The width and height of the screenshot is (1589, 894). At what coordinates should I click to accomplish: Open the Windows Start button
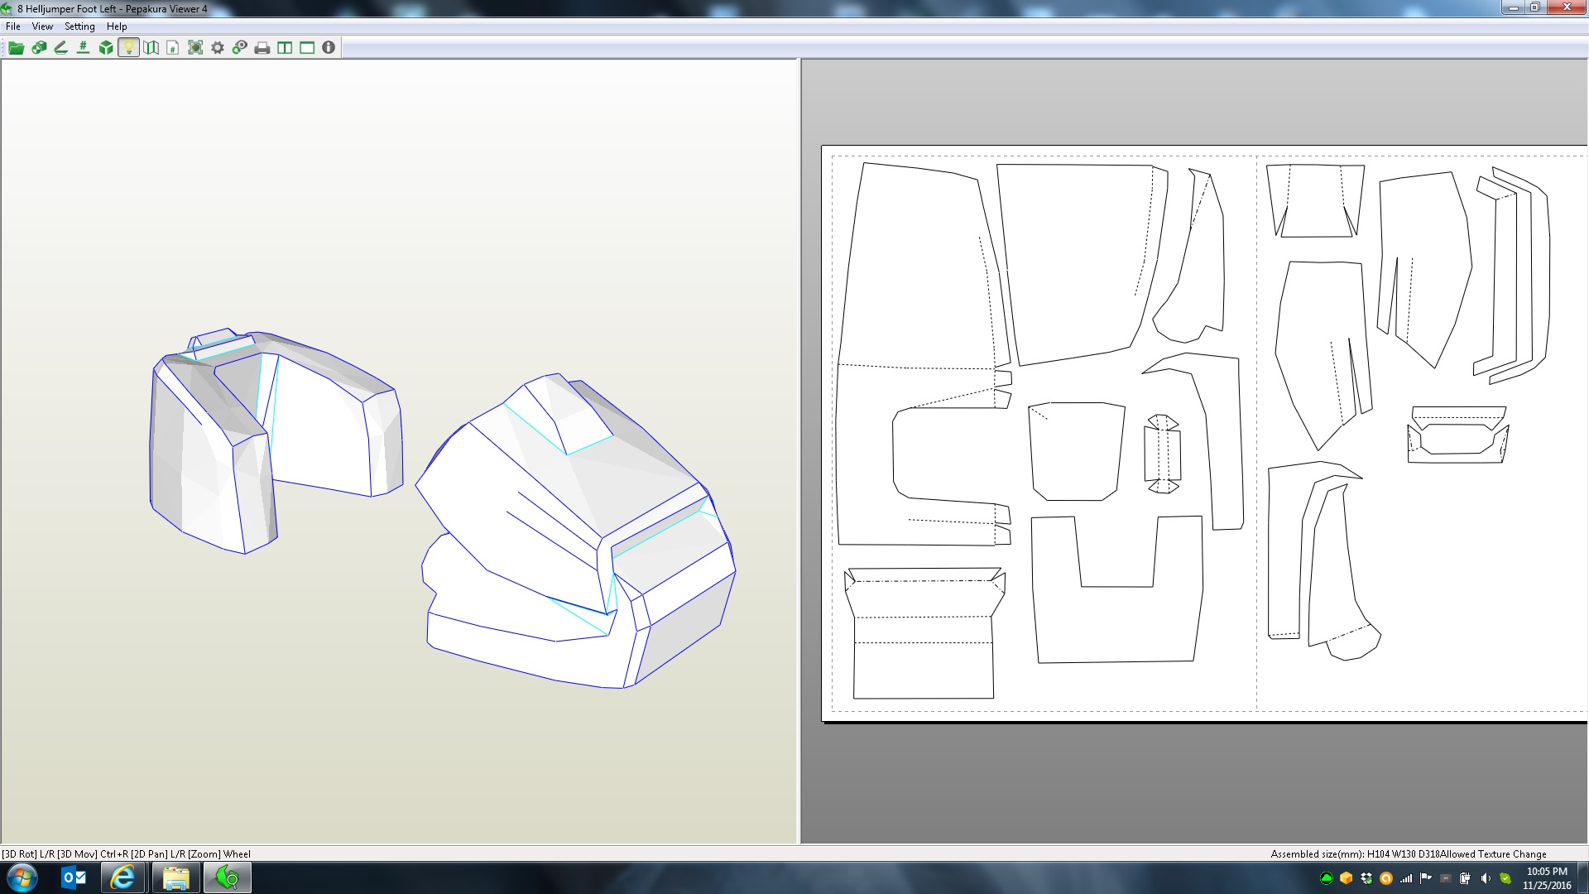tap(22, 877)
